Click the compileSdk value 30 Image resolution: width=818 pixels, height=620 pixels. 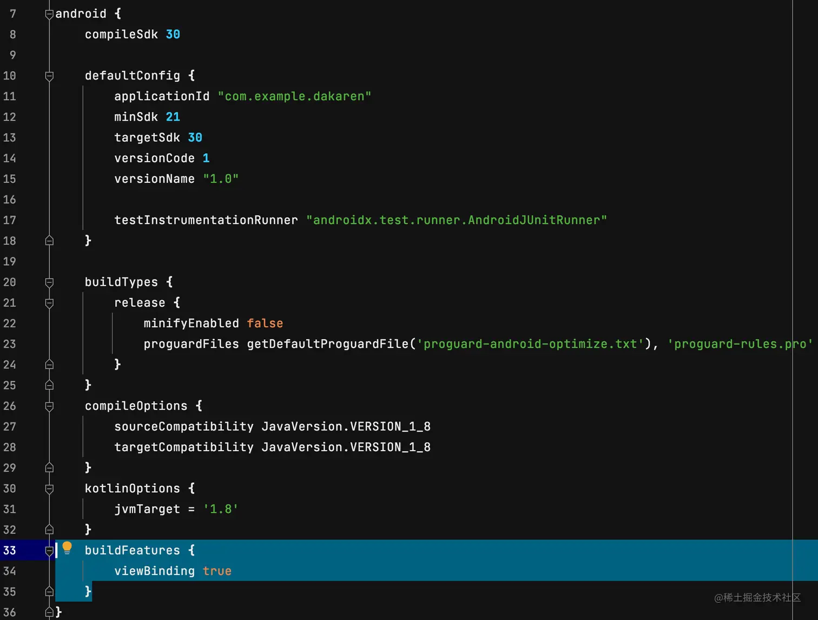pos(173,35)
